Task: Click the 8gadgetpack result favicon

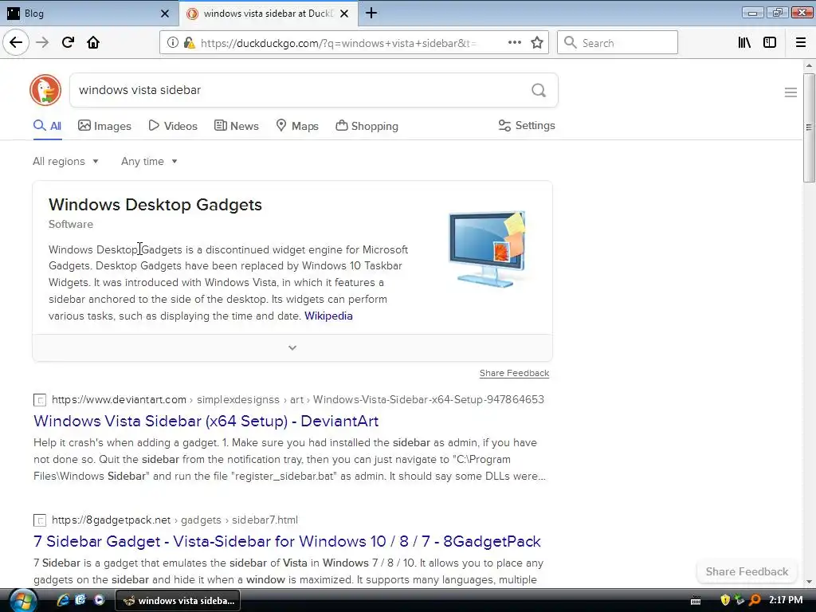Action: [40, 520]
